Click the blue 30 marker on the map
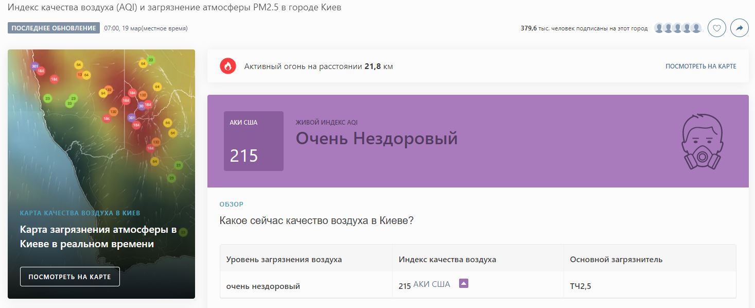755x308 pixels. tap(142, 106)
